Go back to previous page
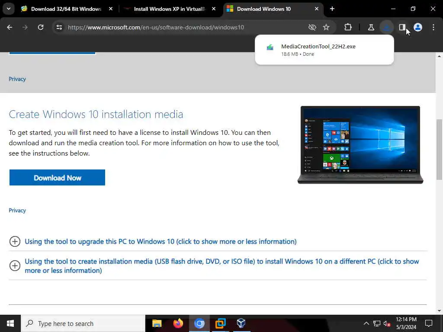The image size is (443, 332). [x=10, y=27]
